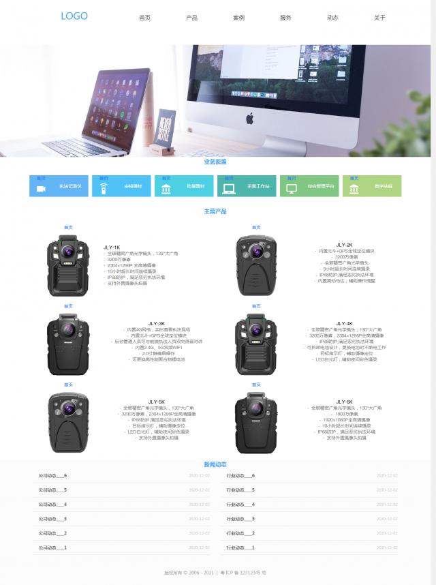View the JLY-2K camera product photo

coord(256,265)
